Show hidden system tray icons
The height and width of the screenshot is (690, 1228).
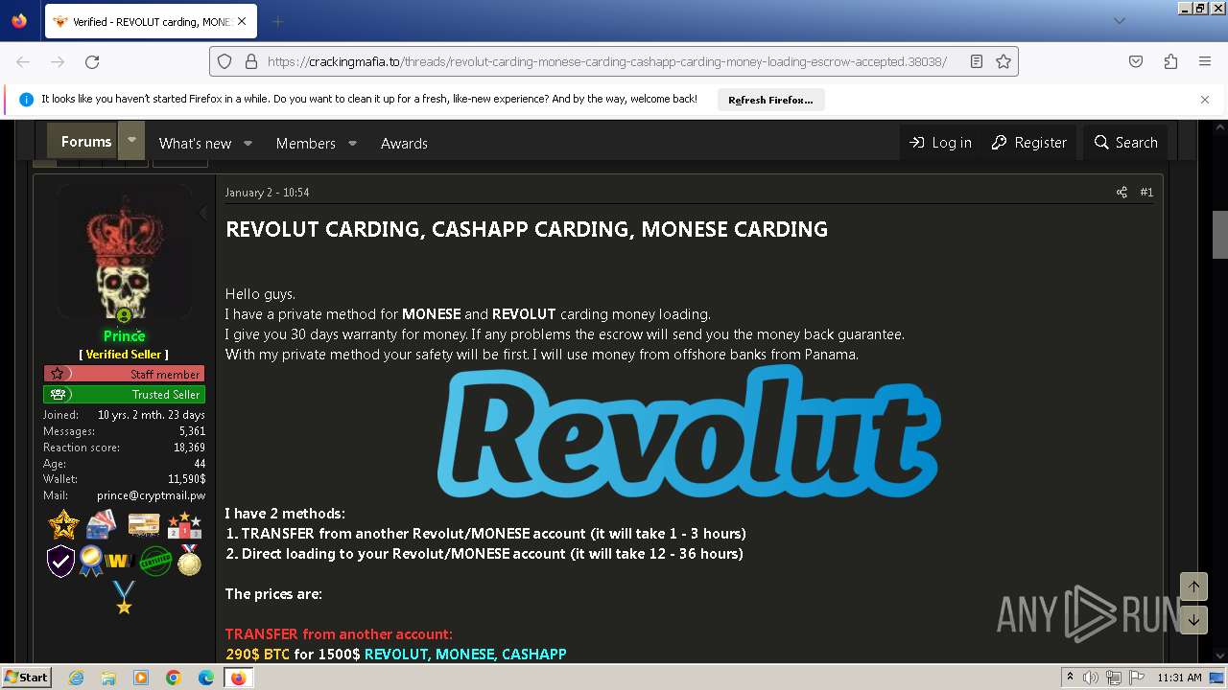coord(1071,678)
